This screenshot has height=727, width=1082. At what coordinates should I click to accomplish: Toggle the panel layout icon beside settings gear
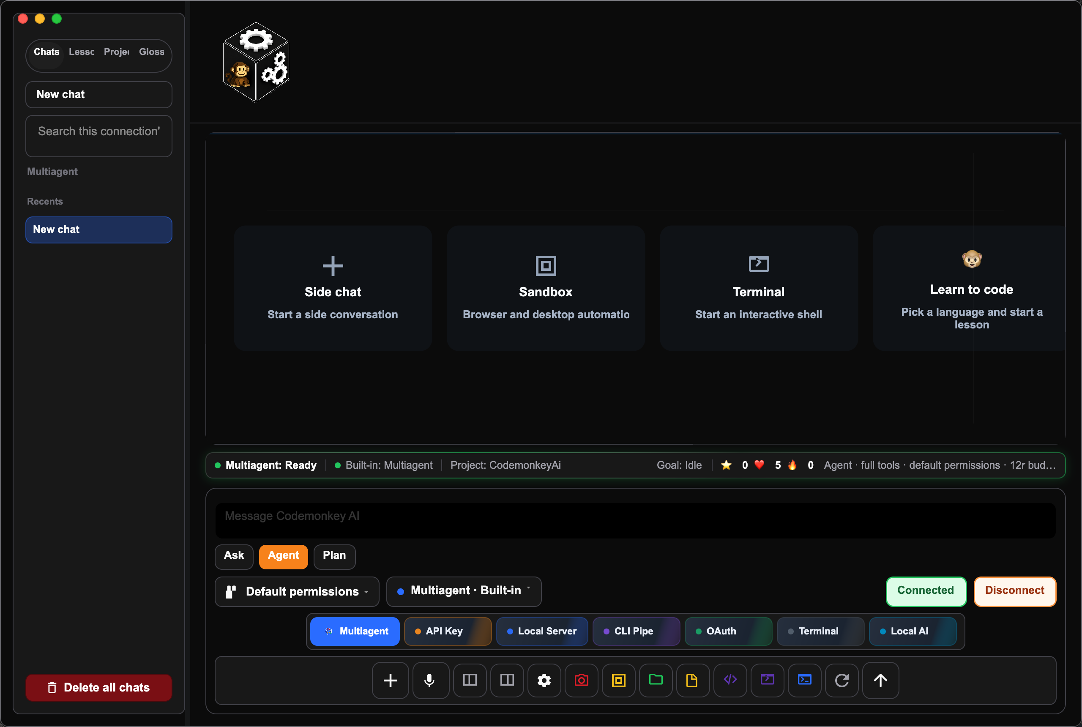click(x=507, y=680)
